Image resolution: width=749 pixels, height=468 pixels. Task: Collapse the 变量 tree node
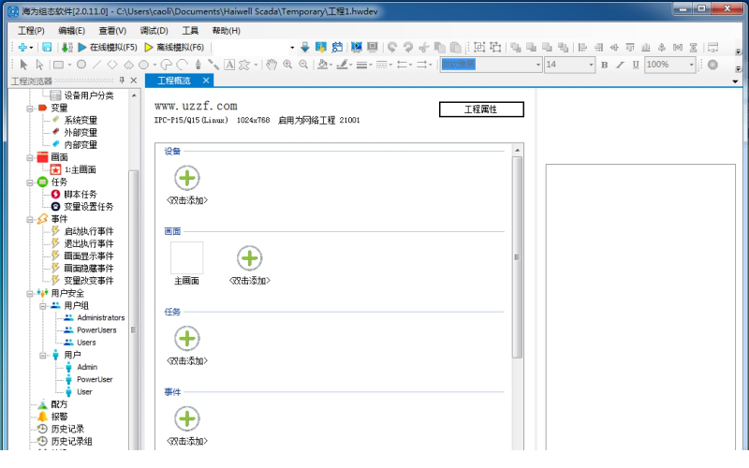(x=30, y=109)
